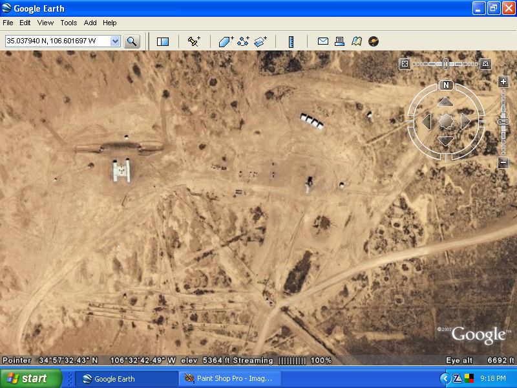This screenshot has width=517, height=388.
Task: Open the Windows start button
Action: pos(30,378)
